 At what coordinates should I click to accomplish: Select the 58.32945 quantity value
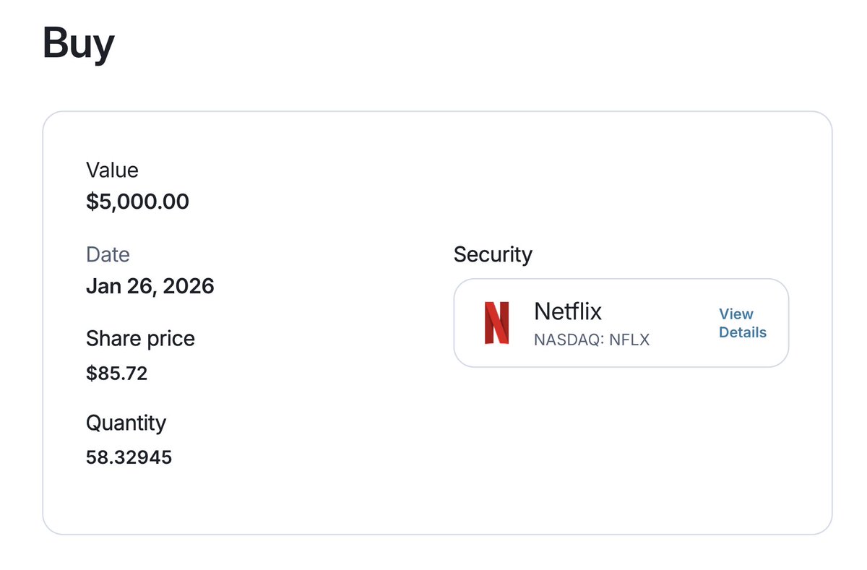[x=129, y=457]
